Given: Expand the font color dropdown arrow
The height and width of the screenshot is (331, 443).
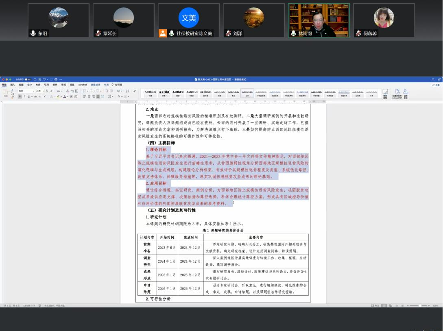Looking at the screenshot, I should click(x=68, y=96).
